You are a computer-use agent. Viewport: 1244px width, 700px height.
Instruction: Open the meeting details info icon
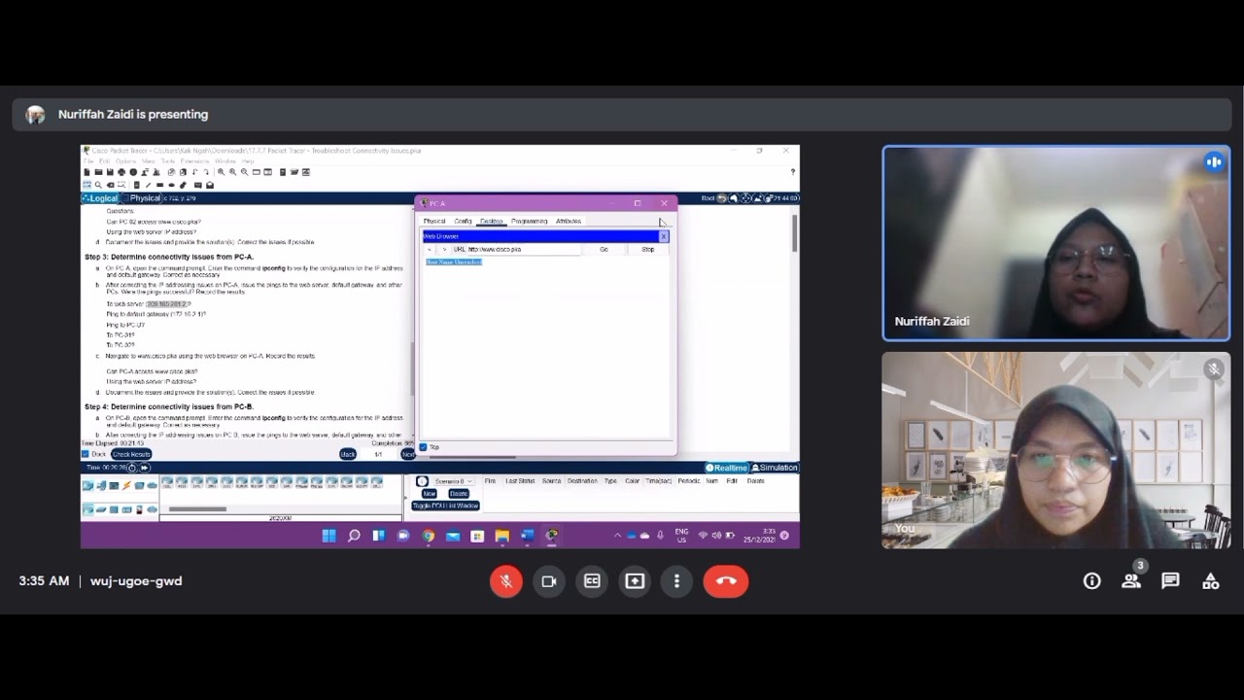click(1092, 581)
